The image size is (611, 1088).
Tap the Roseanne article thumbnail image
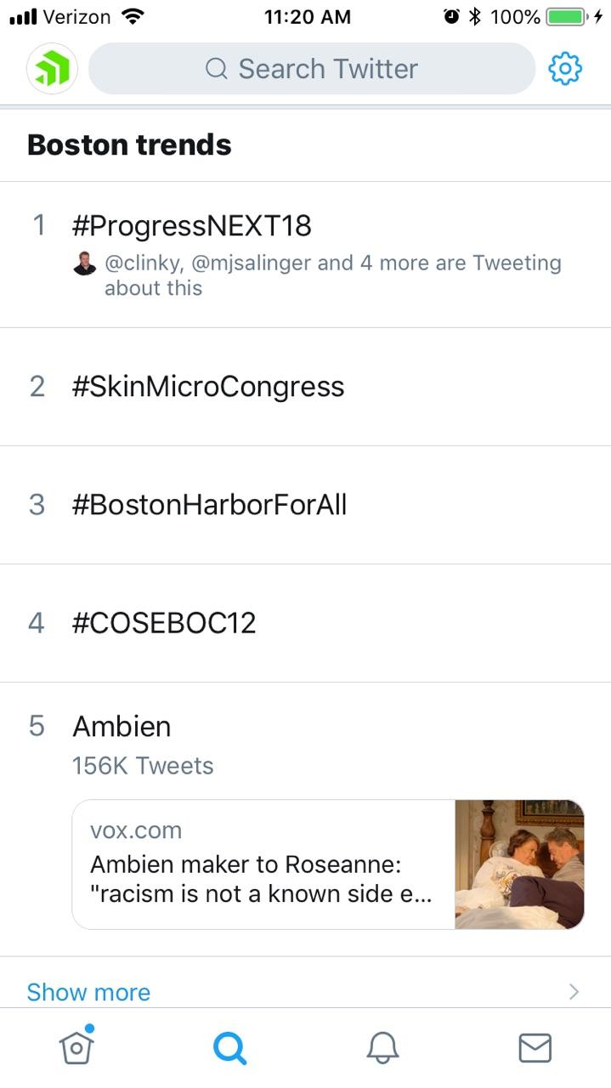pyautogui.click(x=519, y=864)
